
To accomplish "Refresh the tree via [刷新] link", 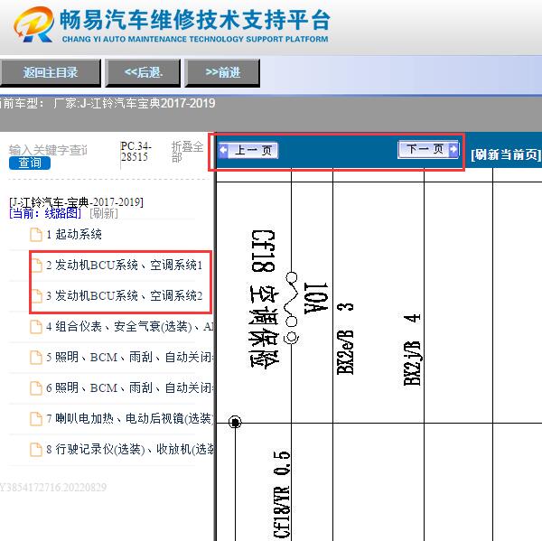I will pyautogui.click(x=104, y=213).
